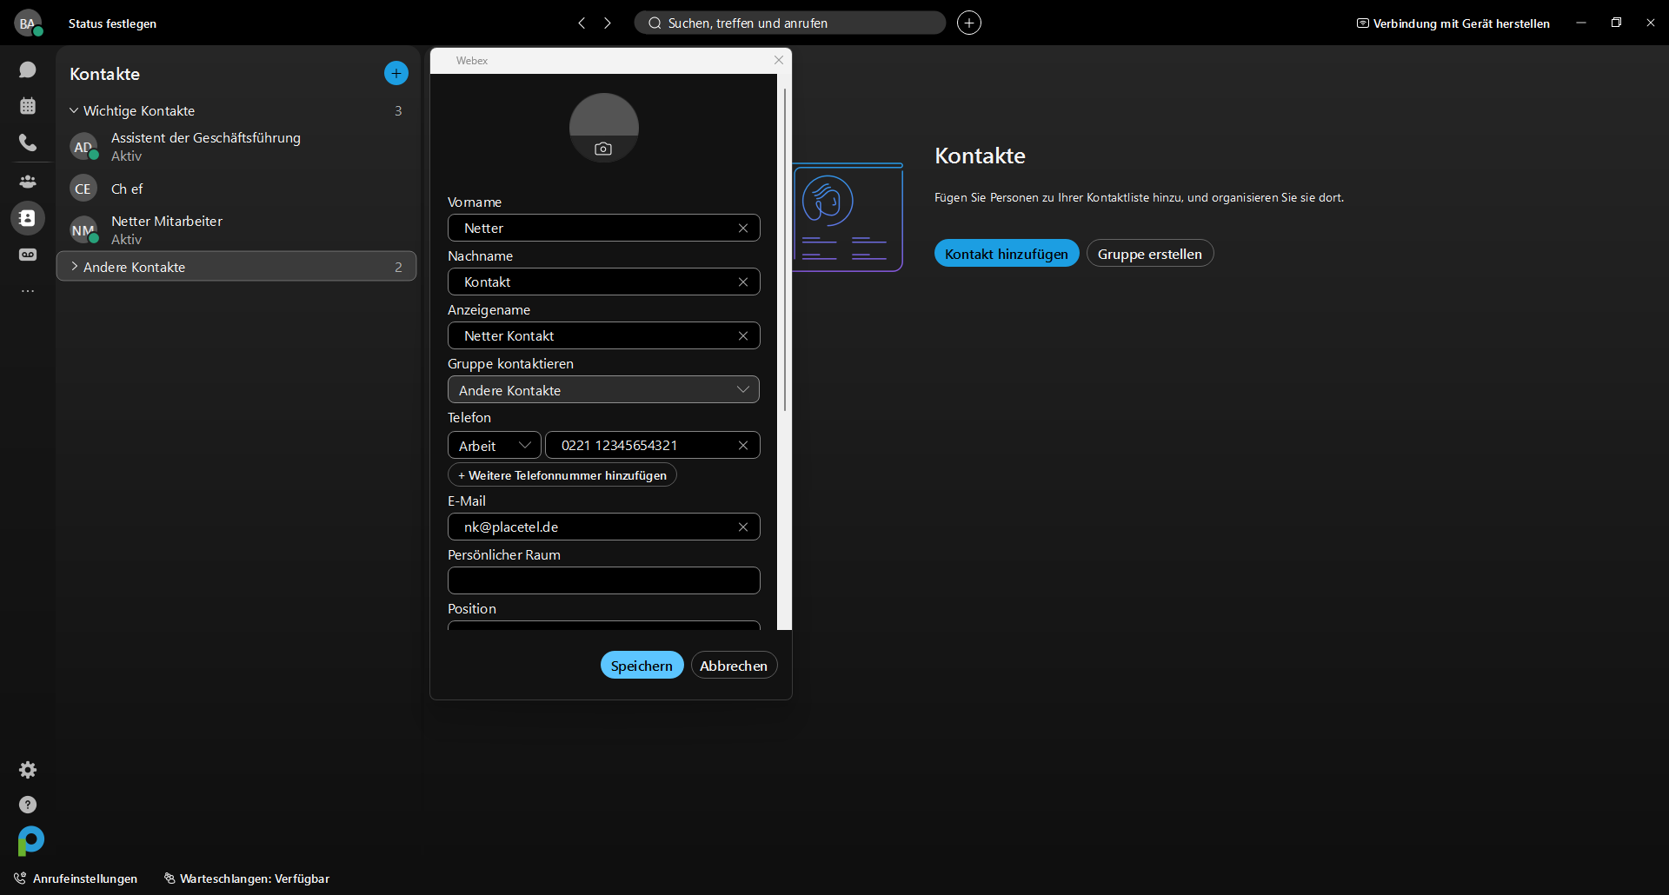The height and width of the screenshot is (895, 1669).
Task: Select contact Netter Mitarbeiter in list
Action: coord(167,229)
